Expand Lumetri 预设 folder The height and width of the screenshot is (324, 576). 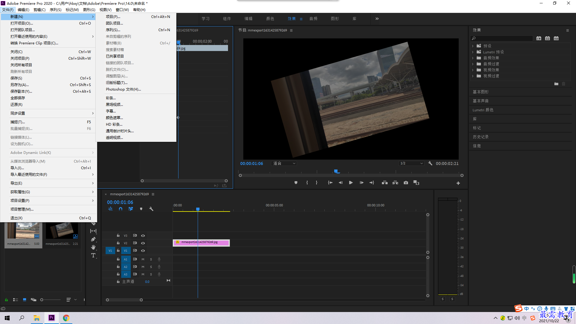pos(473,52)
